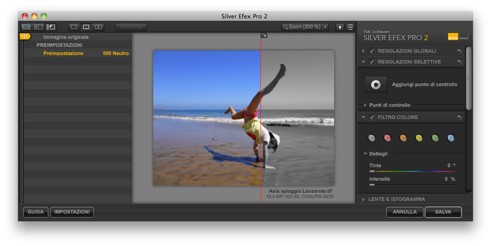
Task: Show the preset browser panel icon
Action: click(x=38, y=27)
